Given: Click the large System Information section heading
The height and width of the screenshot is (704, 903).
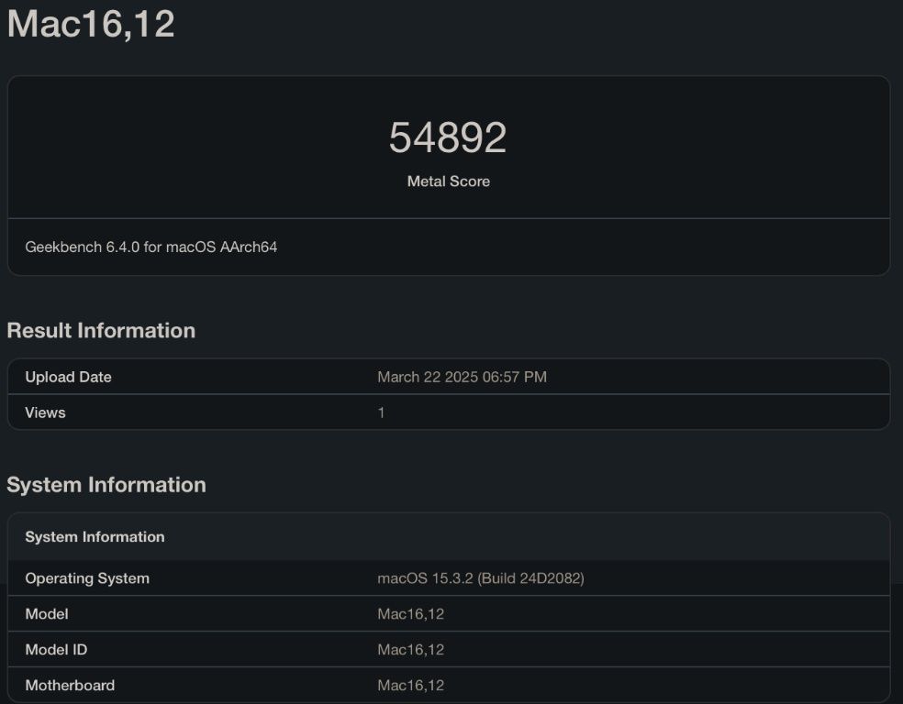Looking at the screenshot, I should pos(106,485).
